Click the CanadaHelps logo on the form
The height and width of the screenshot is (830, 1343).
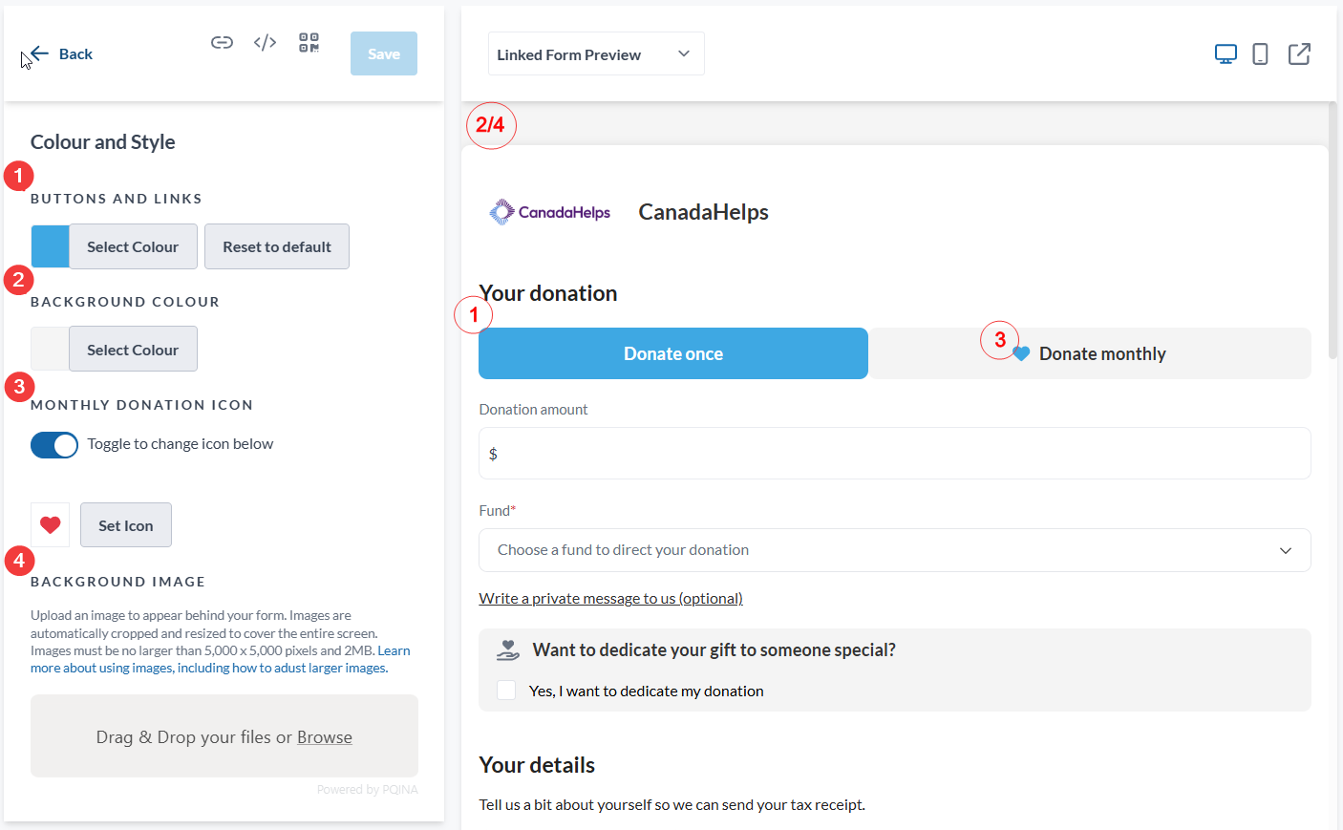click(550, 211)
